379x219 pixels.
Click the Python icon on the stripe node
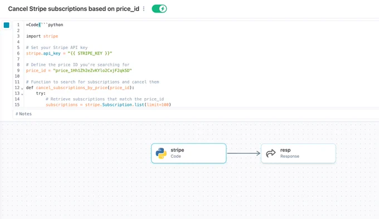point(161,153)
